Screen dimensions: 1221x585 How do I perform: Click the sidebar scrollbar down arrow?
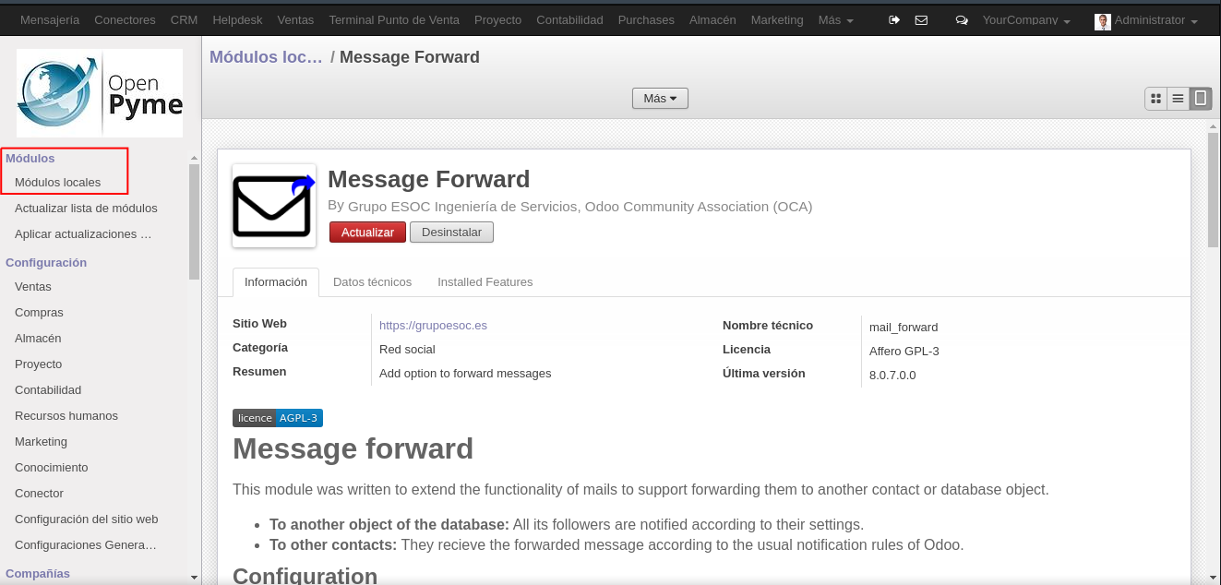[x=194, y=578]
